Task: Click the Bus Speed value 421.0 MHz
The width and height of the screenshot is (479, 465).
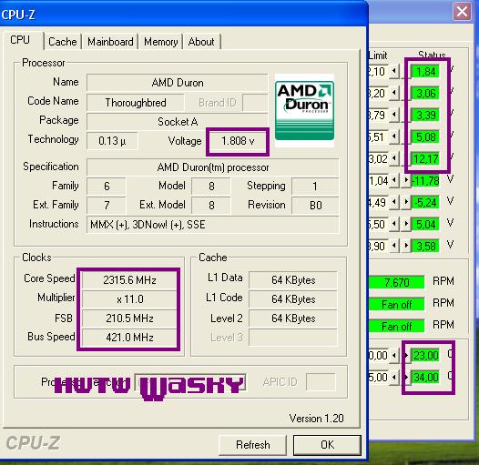Action: click(129, 338)
